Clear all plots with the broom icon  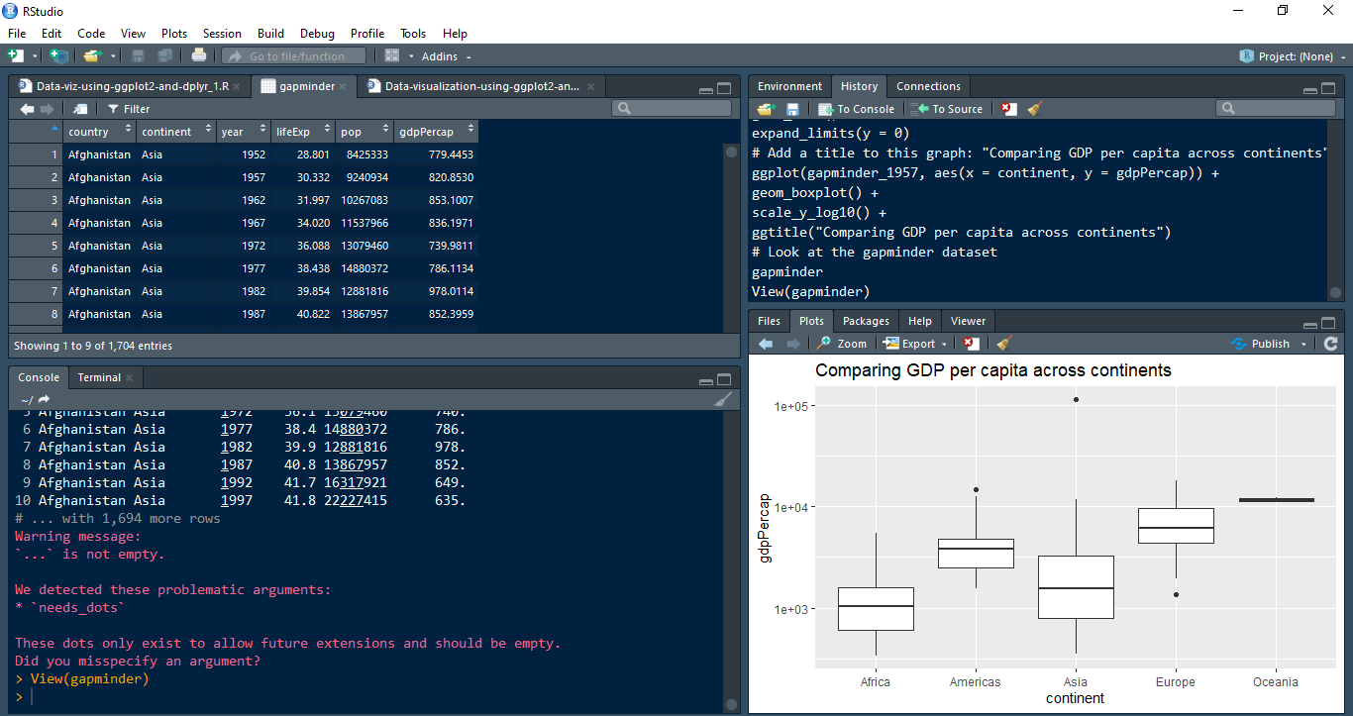(1004, 344)
